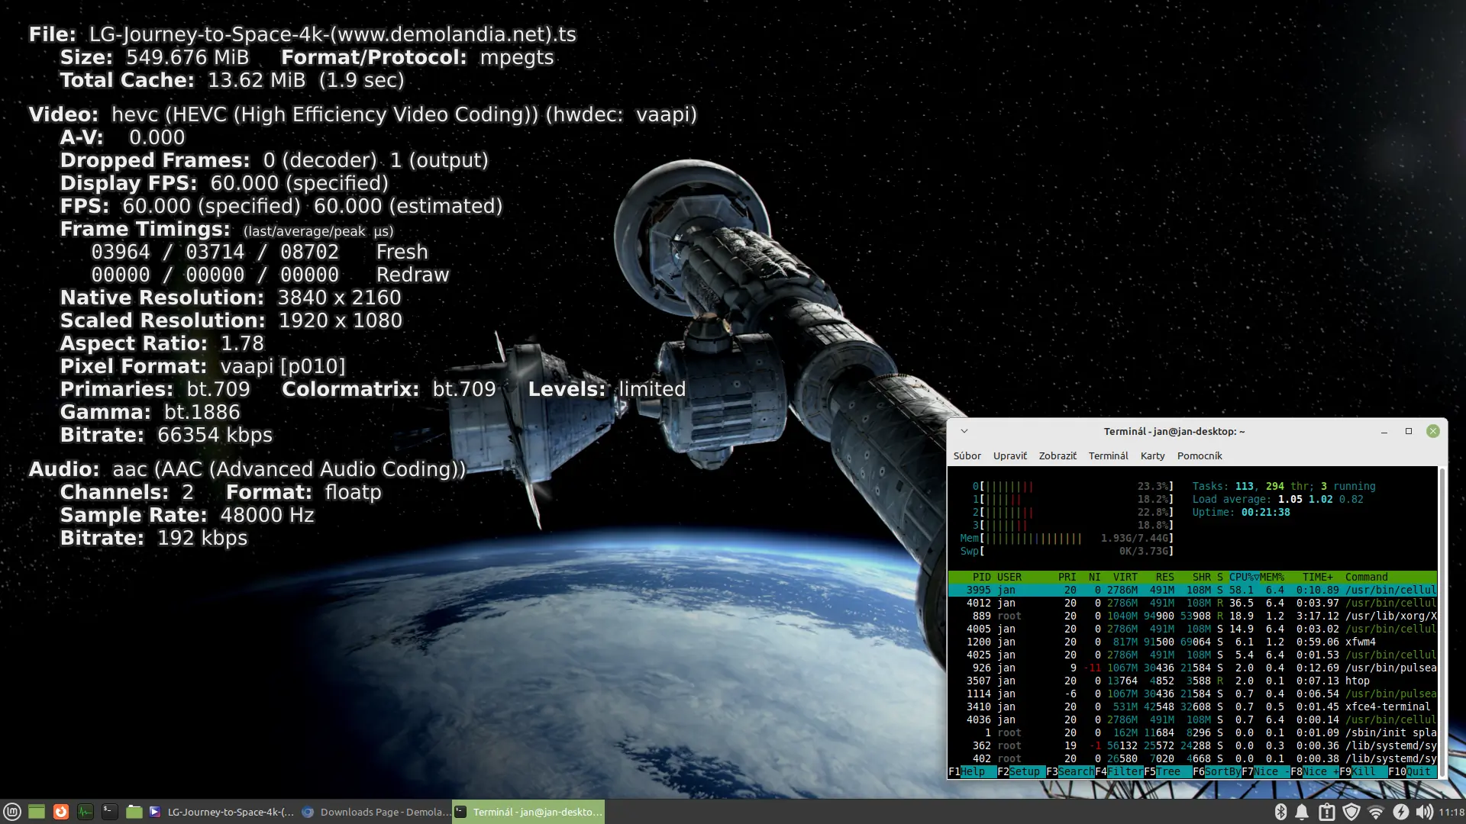1466x824 pixels.
Task: Open file manager folder icon in panel
Action: click(134, 812)
